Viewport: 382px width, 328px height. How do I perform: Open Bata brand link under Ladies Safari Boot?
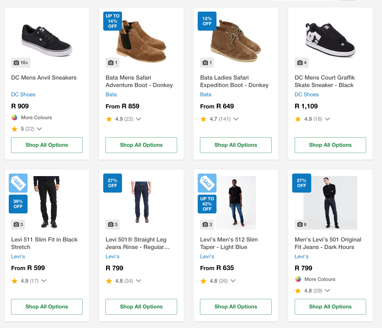pyautogui.click(x=206, y=94)
